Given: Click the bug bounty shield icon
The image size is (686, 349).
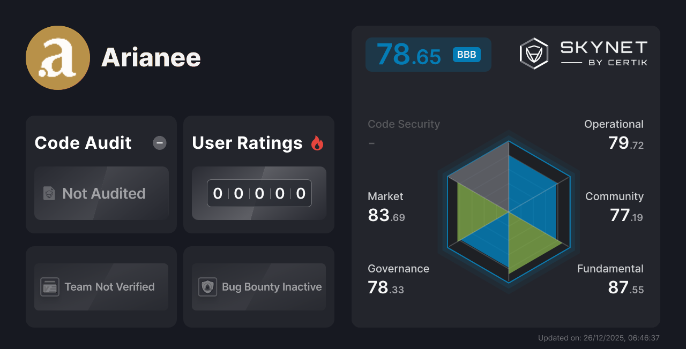Looking at the screenshot, I should coord(207,287).
